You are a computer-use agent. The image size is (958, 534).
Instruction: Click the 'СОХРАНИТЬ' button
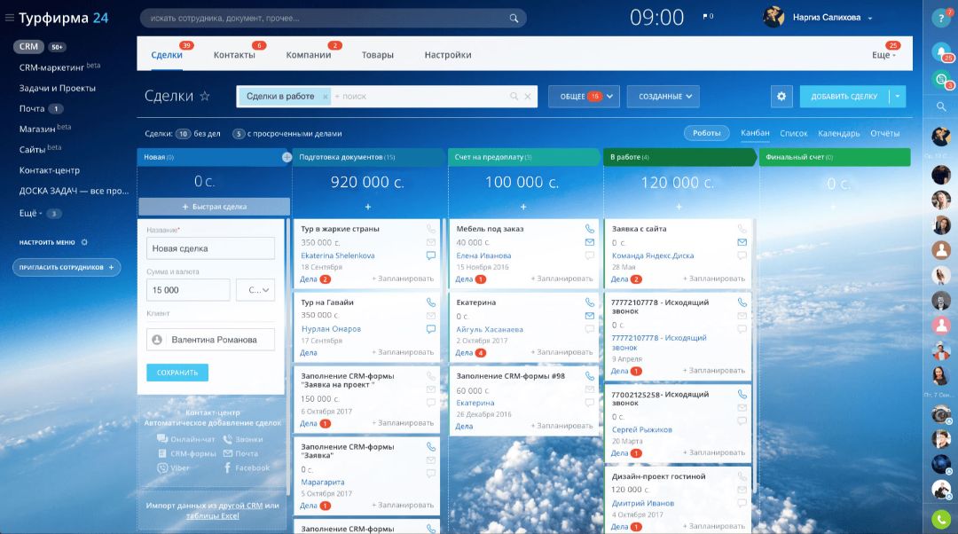tap(177, 373)
